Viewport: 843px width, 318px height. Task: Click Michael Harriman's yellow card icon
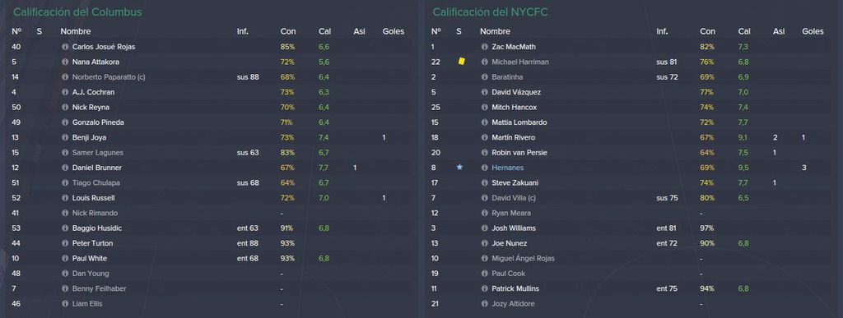(x=461, y=62)
